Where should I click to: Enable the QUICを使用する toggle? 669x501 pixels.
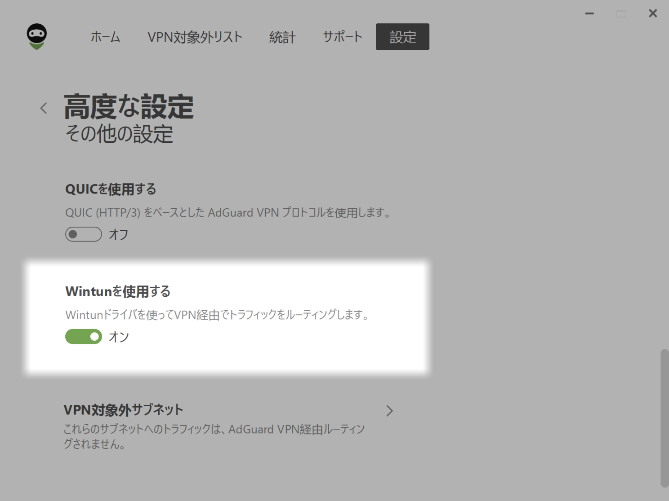click(84, 234)
